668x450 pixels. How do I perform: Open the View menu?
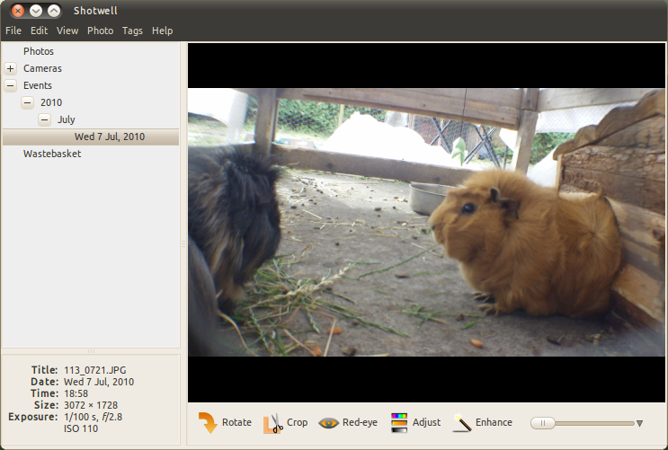pyautogui.click(x=67, y=31)
